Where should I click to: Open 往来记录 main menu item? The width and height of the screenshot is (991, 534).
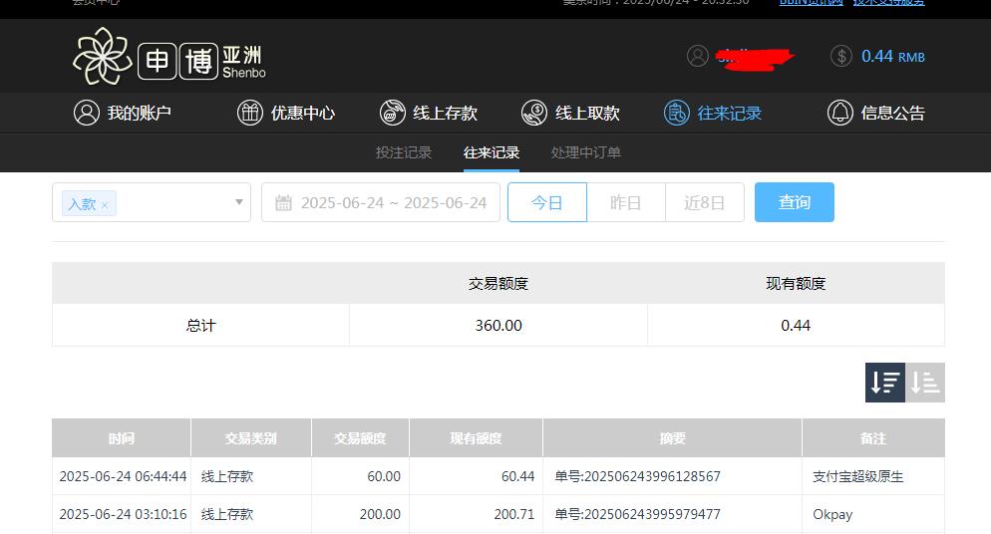click(712, 113)
